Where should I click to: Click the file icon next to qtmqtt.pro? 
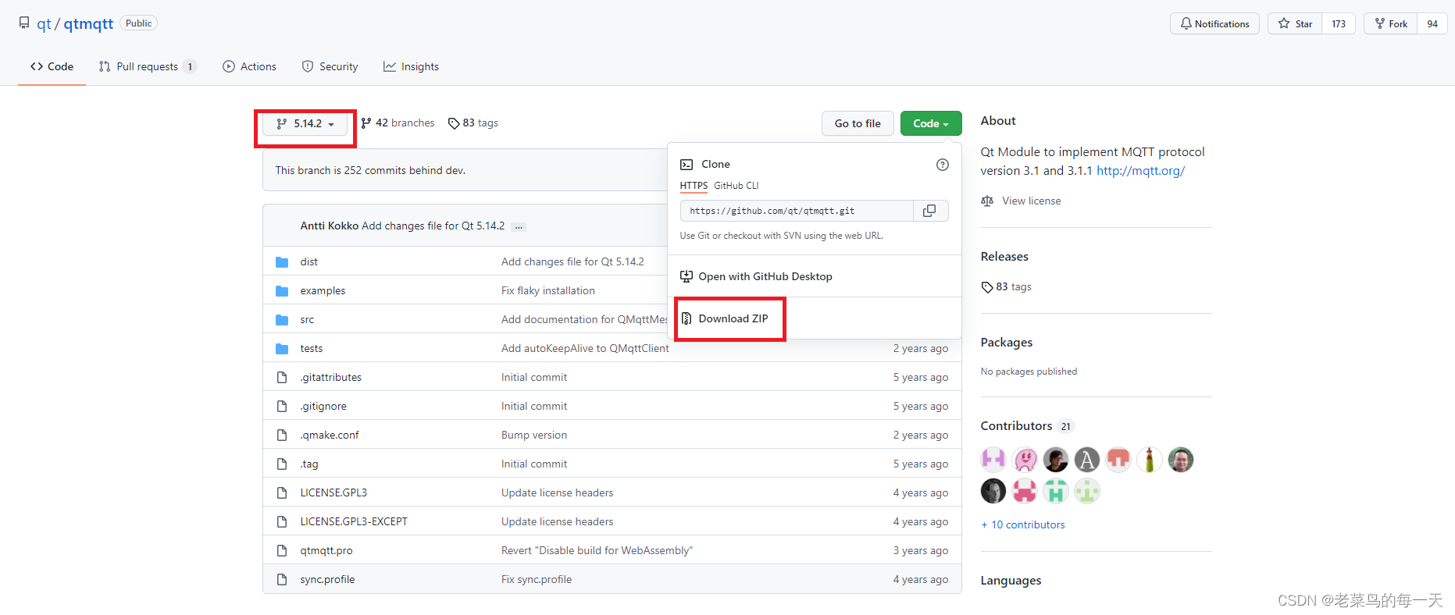282,551
